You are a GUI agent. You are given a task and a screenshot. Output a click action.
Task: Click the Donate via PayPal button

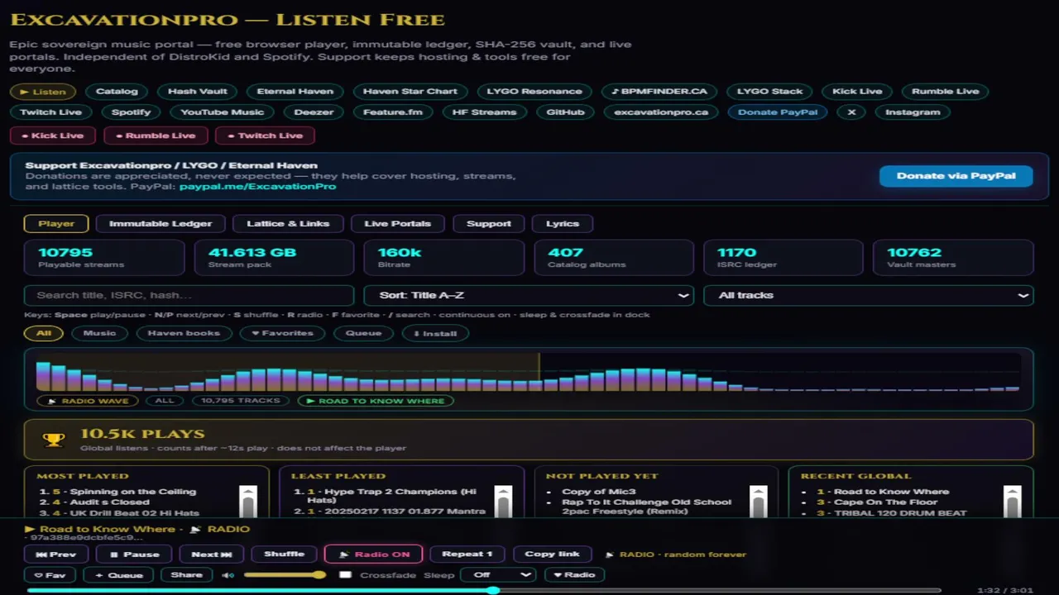coord(956,176)
